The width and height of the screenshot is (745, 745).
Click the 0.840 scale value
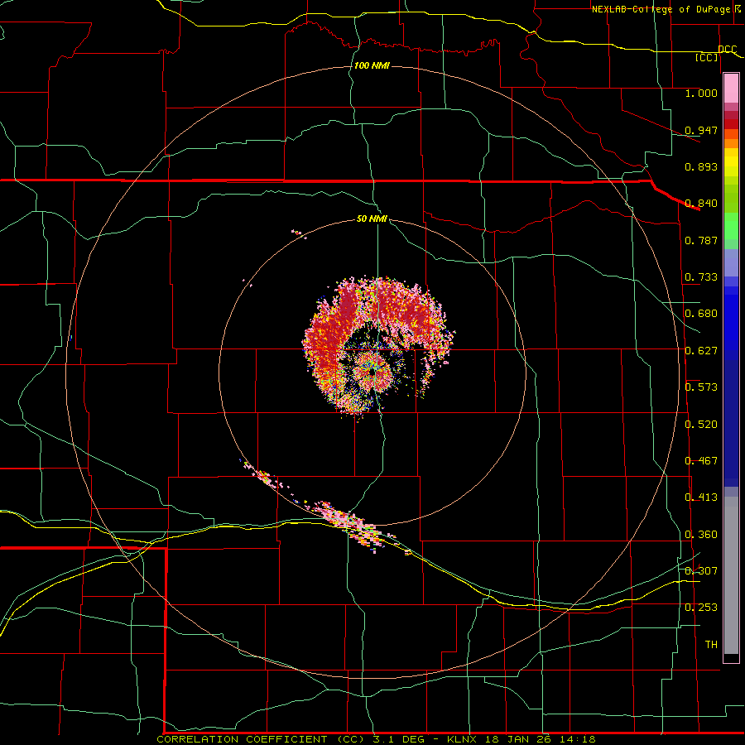[x=701, y=204]
